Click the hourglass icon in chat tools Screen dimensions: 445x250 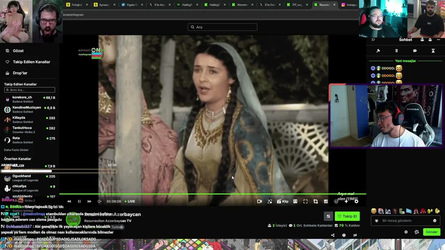click(x=433, y=51)
